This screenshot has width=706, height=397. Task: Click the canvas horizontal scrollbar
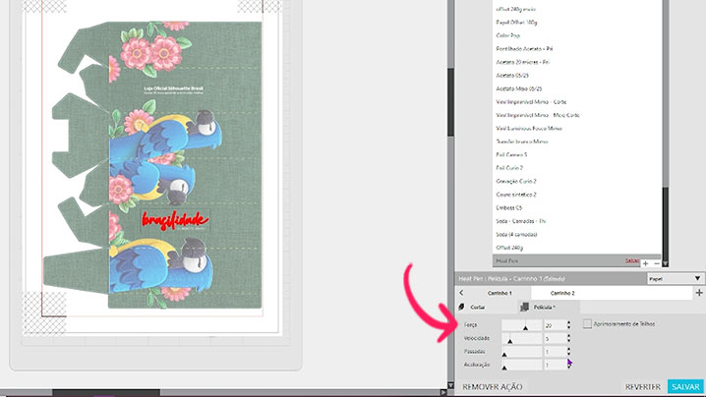(x=106, y=393)
